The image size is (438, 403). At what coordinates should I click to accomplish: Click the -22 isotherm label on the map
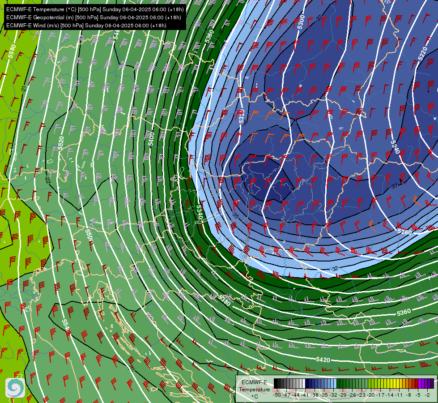[48, 181]
